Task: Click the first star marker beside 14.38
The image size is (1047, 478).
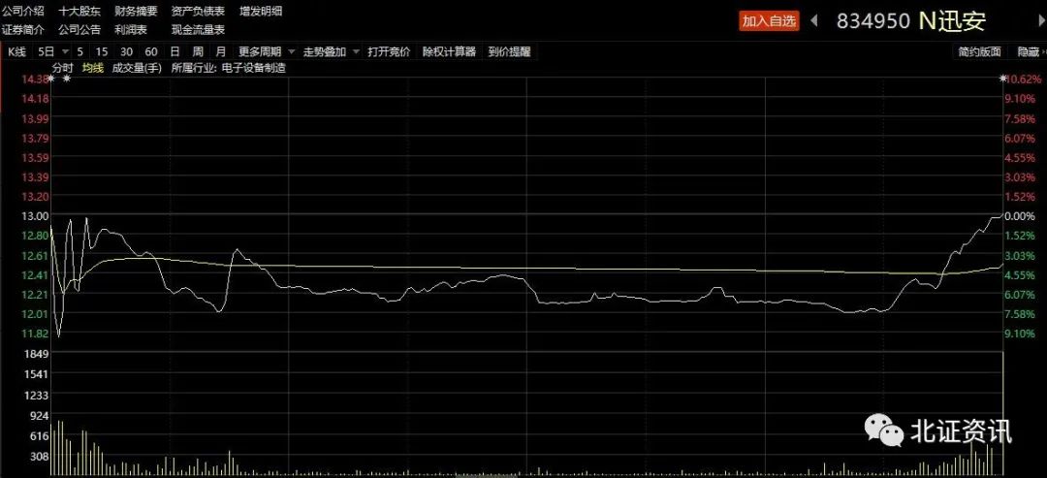Action: click(52, 79)
